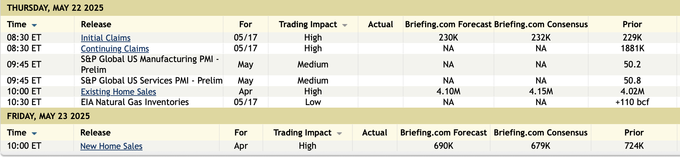The height and width of the screenshot is (157, 680).
Task: Open the Continuing Claims link
Action: point(115,49)
